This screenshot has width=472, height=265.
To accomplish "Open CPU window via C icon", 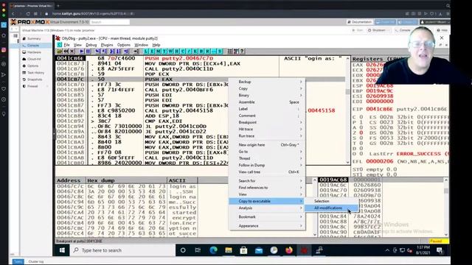I will pyautogui.click(x=183, y=52).
